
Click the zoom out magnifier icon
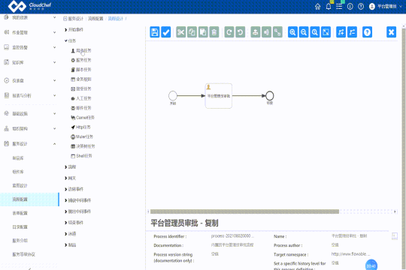304,32
